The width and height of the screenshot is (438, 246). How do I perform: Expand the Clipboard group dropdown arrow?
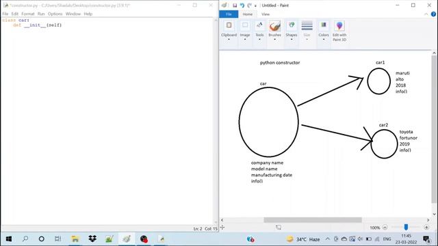229,40
